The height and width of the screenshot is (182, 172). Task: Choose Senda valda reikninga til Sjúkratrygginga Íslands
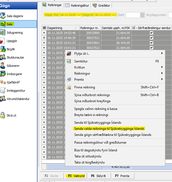(109, 129)
